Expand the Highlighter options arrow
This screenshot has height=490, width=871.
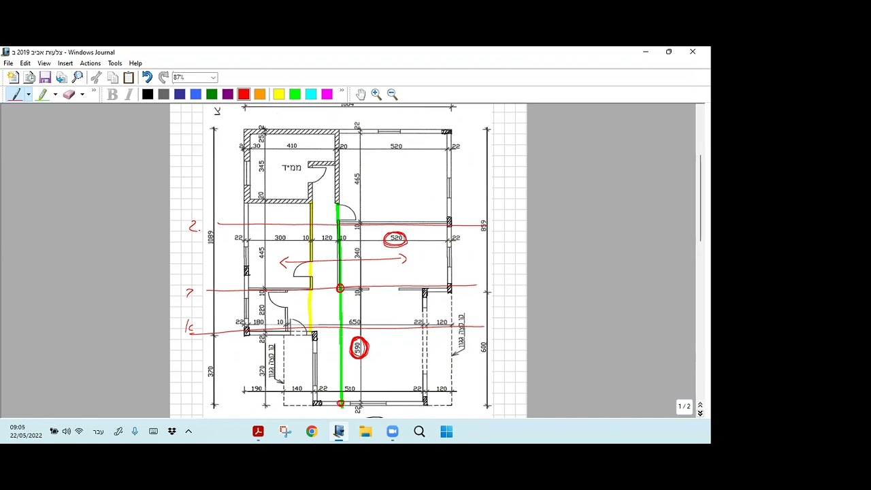point(55,95)
